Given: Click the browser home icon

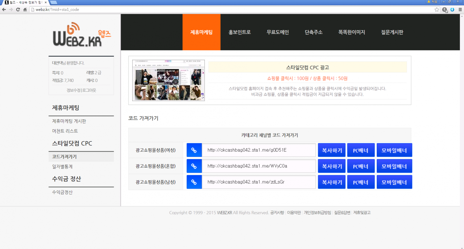Looking at the screenshot, I should point(25,10).
